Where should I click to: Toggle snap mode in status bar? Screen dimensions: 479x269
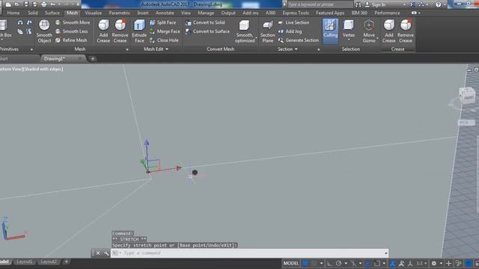[314, 263]
